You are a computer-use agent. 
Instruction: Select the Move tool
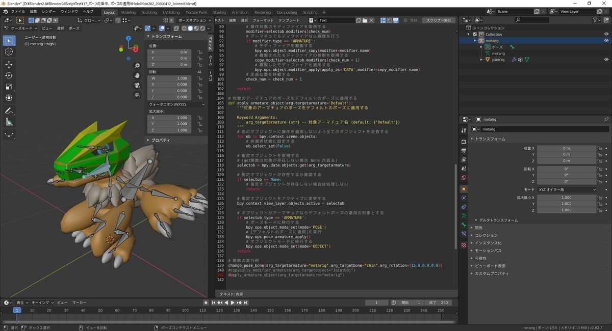(x=9, y=65)
